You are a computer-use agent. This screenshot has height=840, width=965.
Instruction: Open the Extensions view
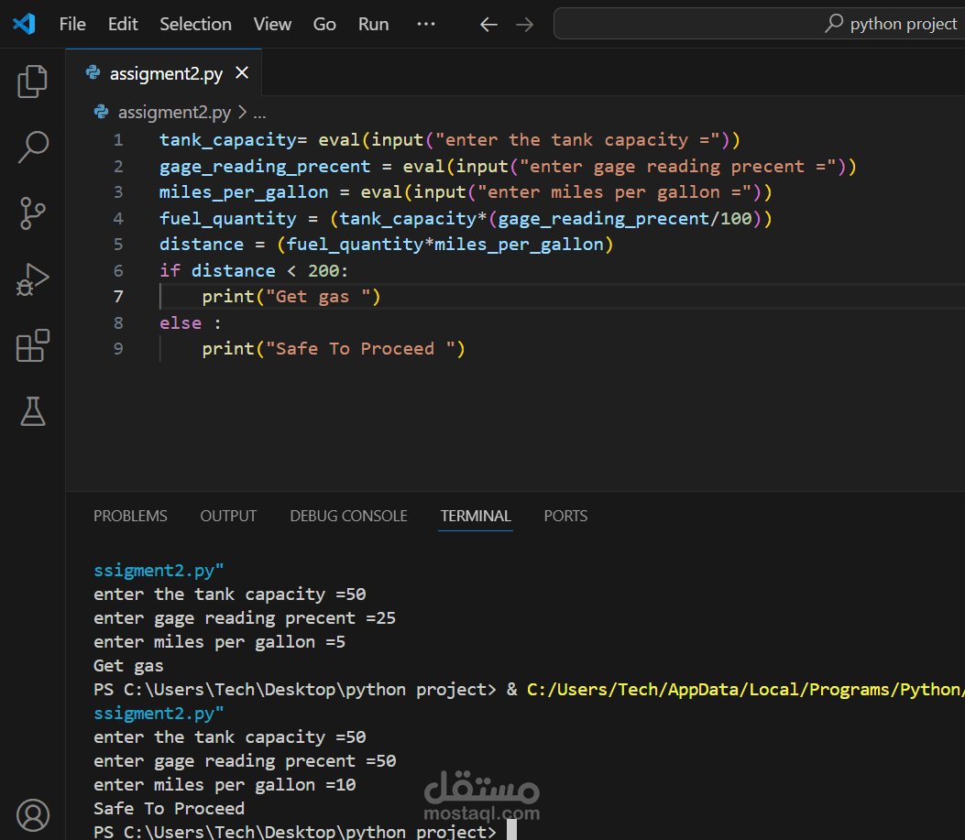33,345
